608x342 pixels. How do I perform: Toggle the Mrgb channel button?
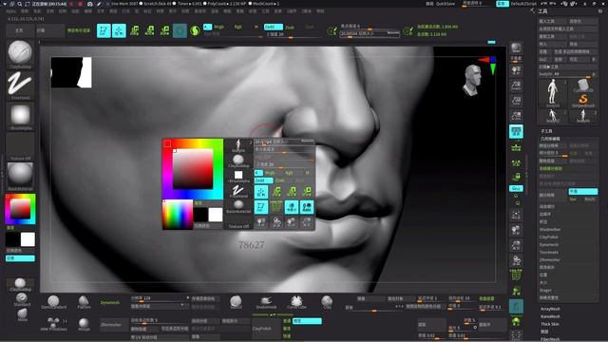[219, 27]
